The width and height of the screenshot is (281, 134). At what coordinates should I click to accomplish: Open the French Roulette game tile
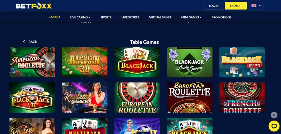tap(242, 98)
